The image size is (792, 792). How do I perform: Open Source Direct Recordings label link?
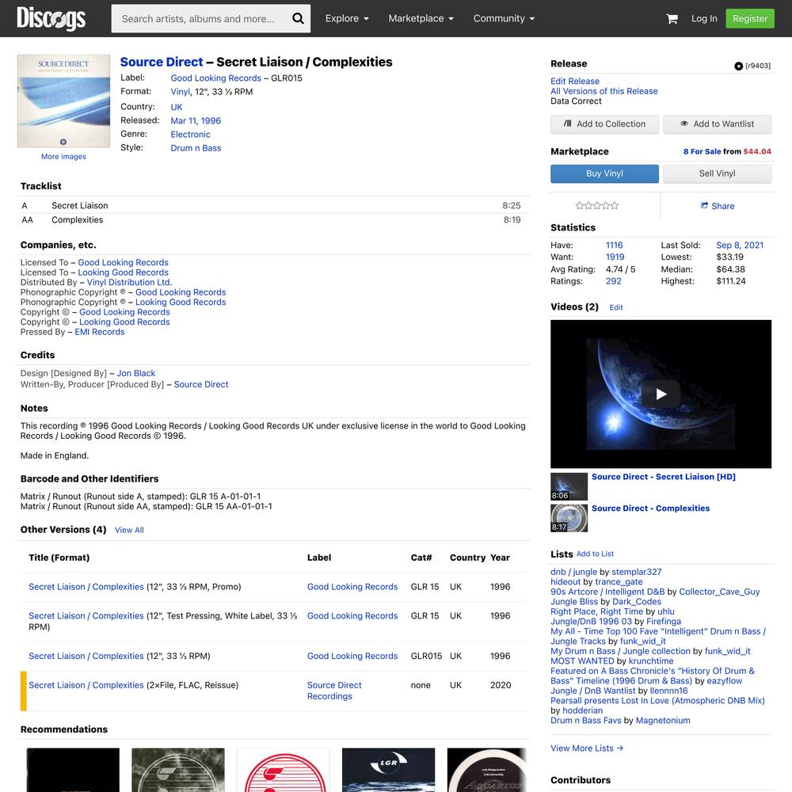(x=334, y=691)
